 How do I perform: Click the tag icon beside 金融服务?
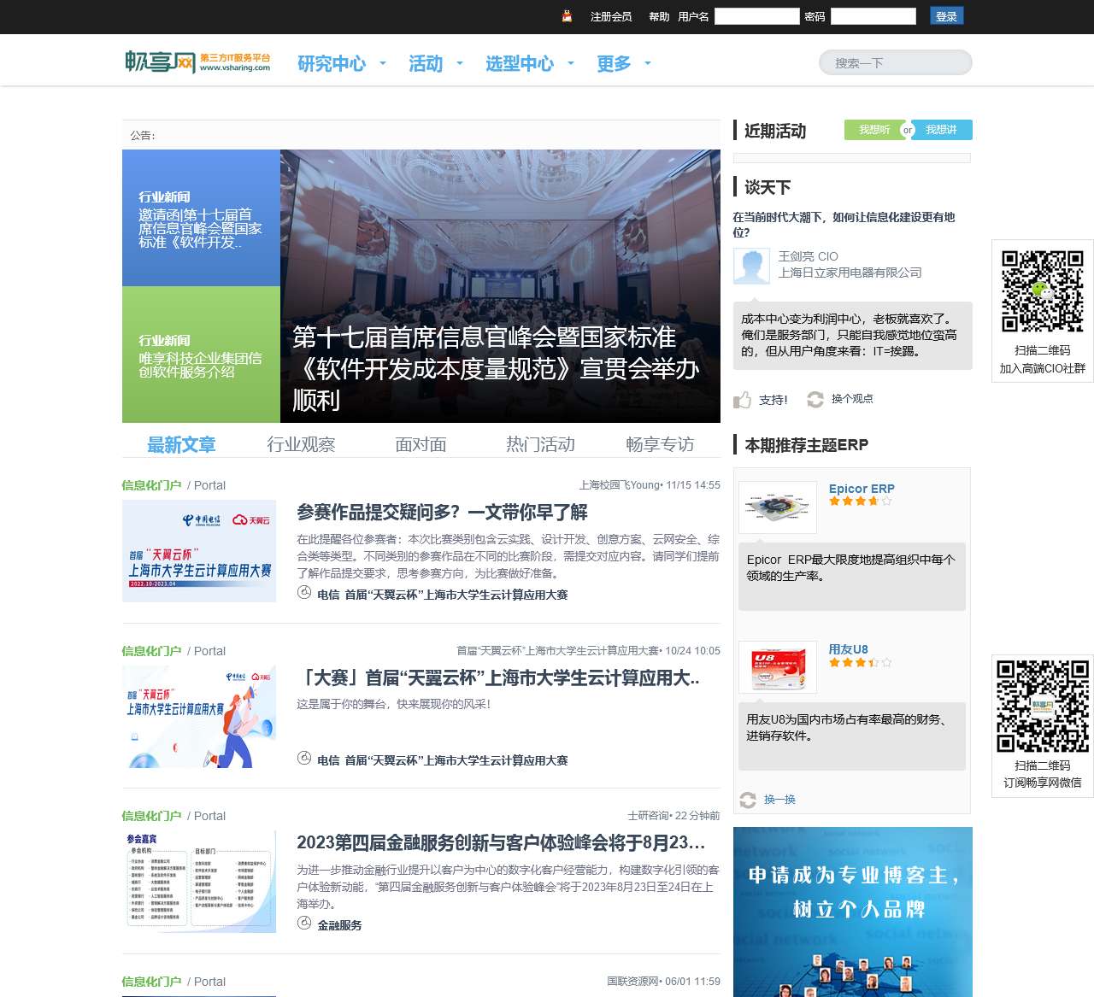(303, 924)
